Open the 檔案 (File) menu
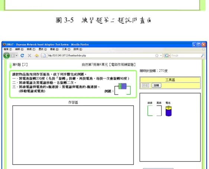The width and height of the screenshot is (209, 169). [x=8, y=49]
